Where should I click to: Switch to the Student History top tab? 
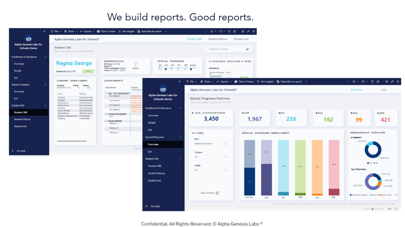(218, 39)
